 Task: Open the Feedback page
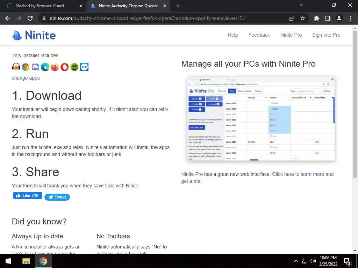(259, 35)
